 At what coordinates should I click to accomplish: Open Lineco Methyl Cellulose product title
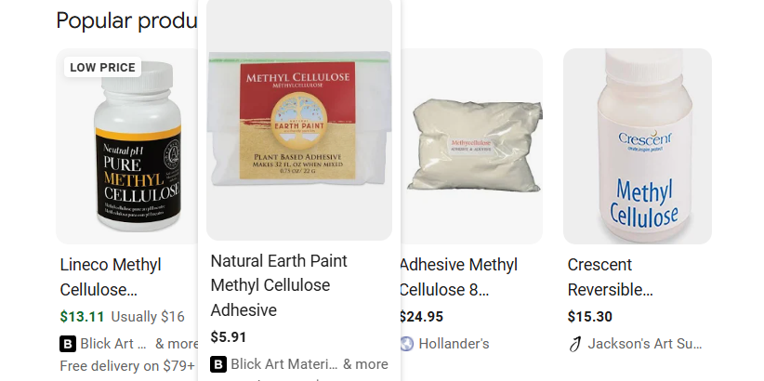[111, 277]
